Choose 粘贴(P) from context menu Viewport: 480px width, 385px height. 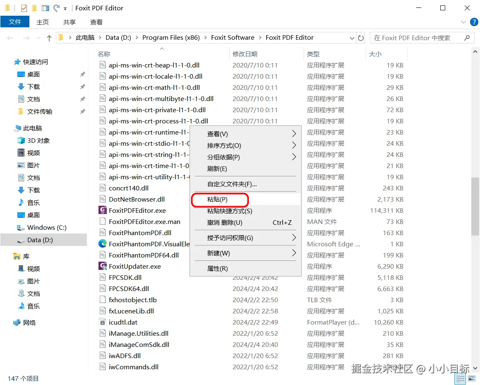pos(245,200)
